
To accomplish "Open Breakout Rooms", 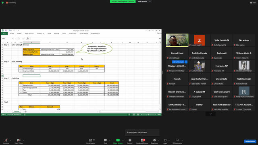I will pyautogui.click(x=142, y=141).
